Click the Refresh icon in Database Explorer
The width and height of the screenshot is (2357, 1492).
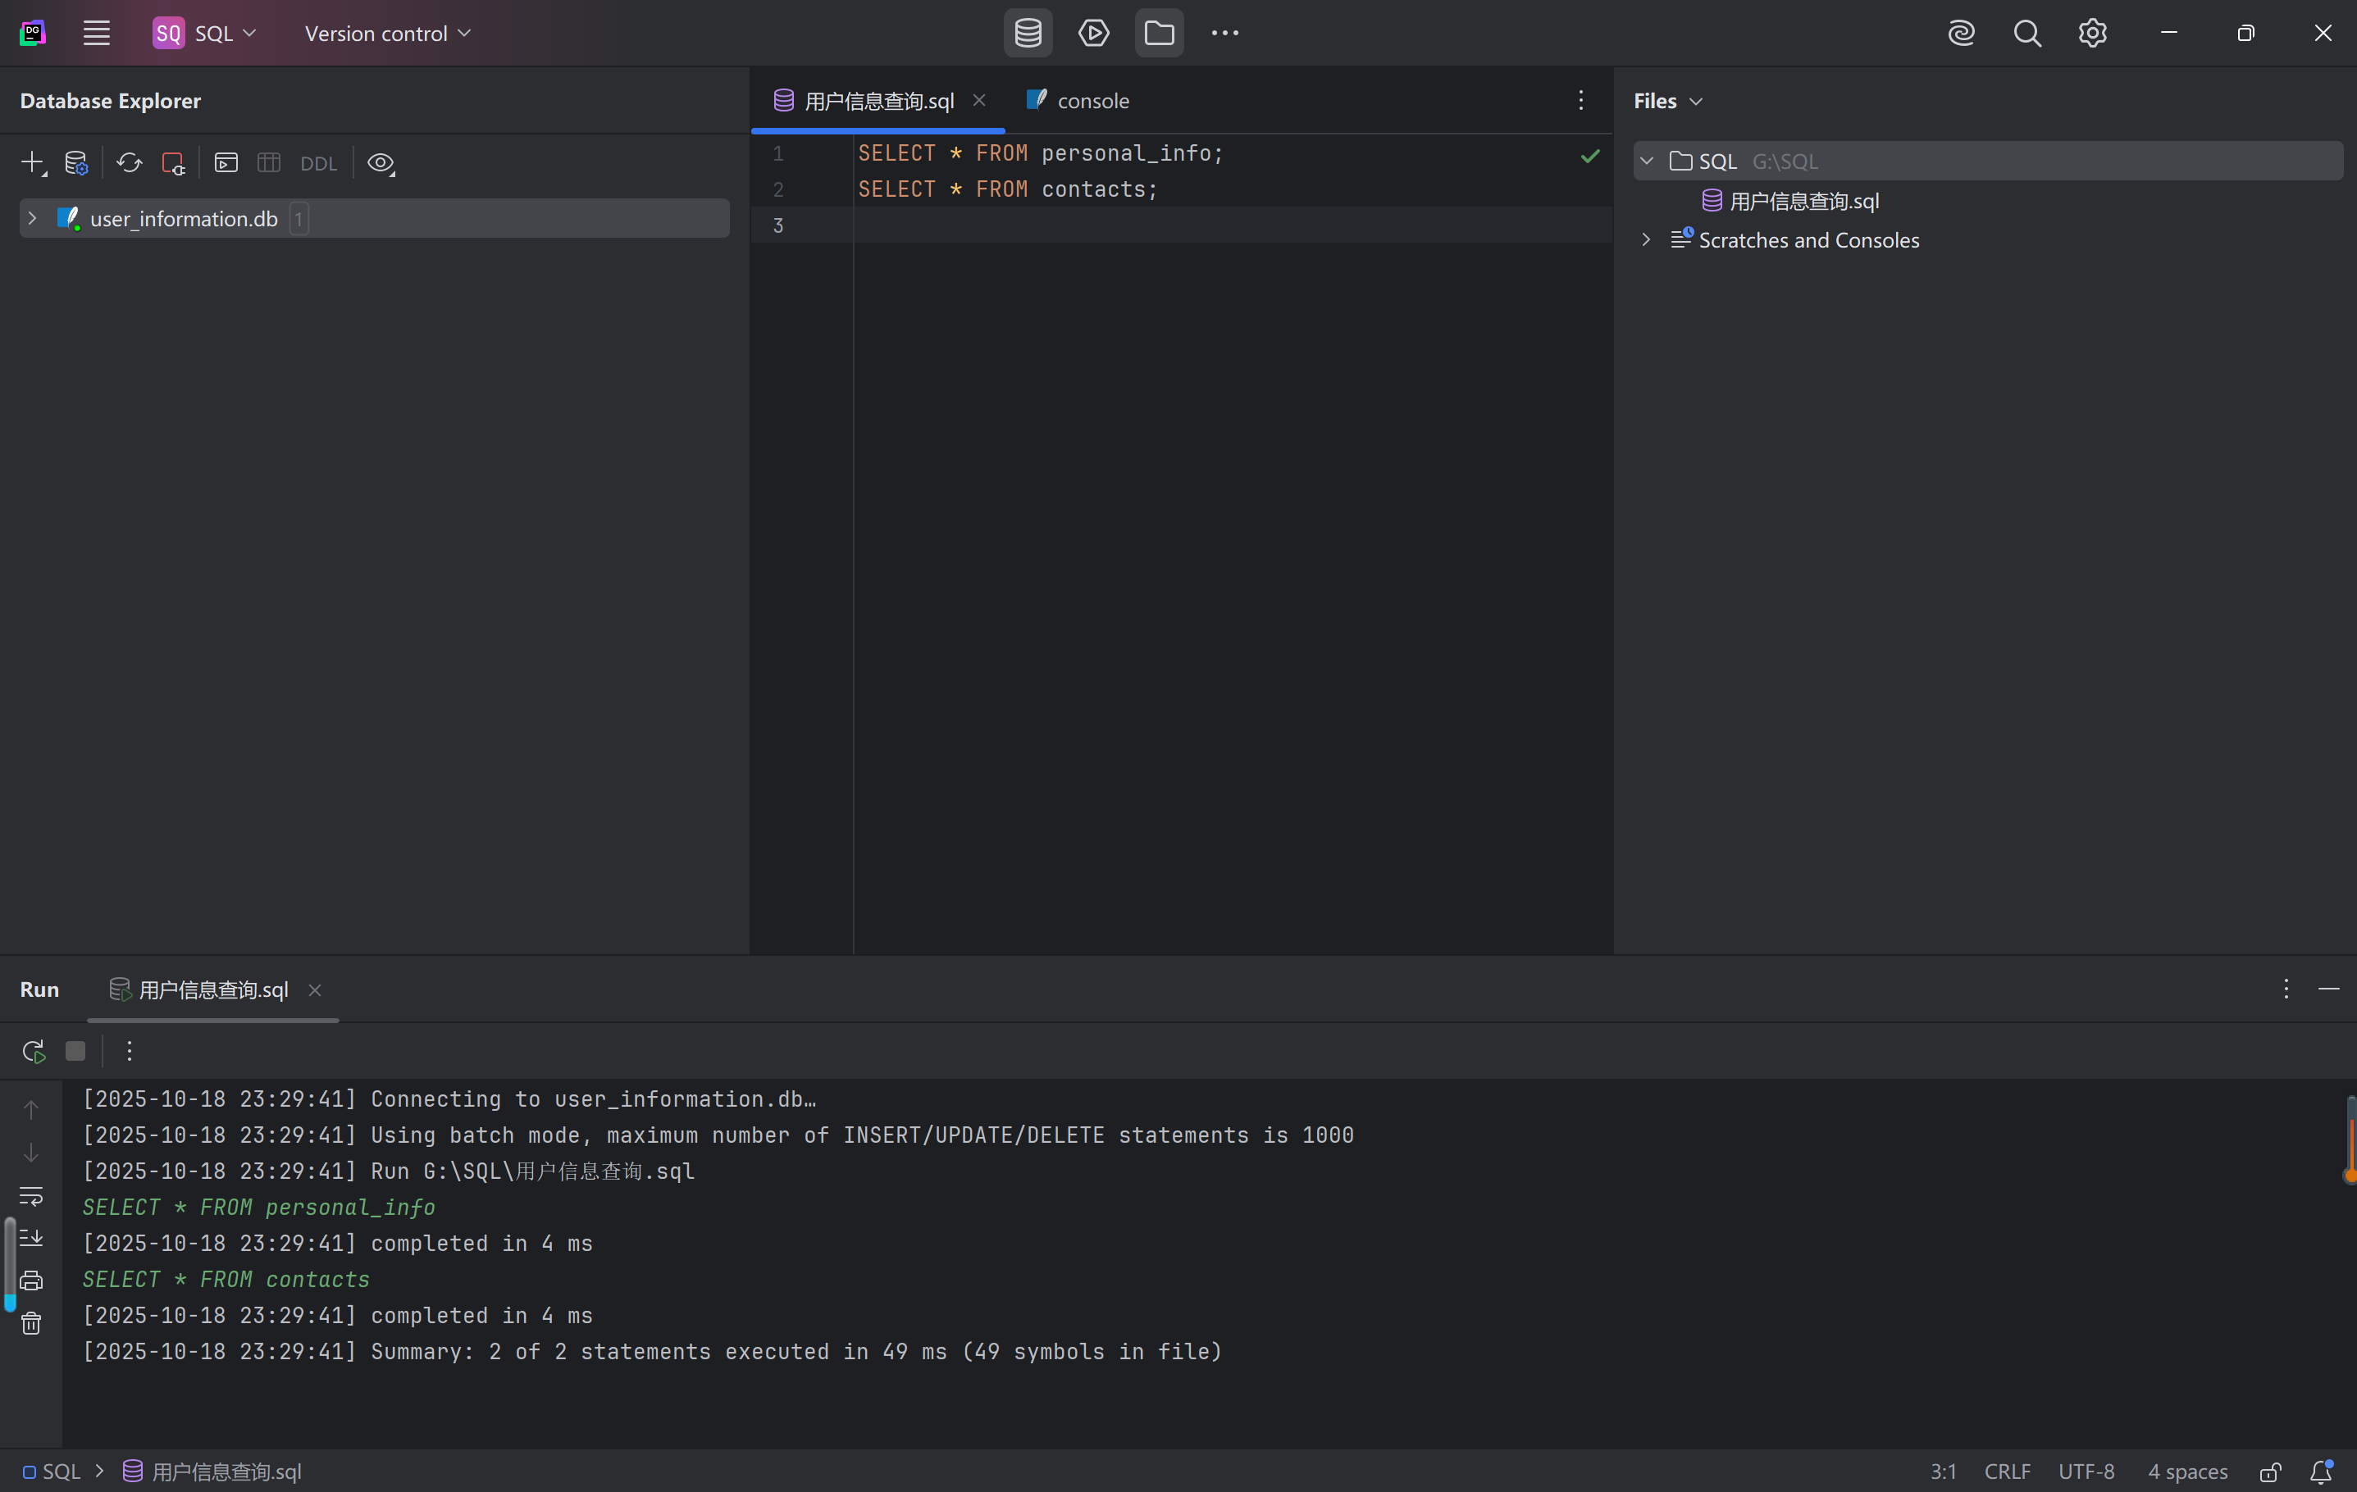130,162
